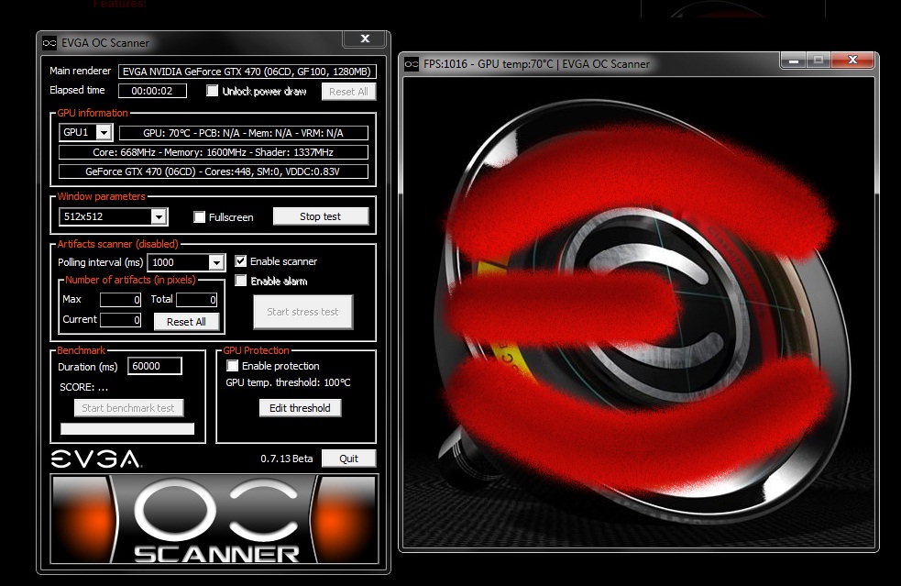Maximize the FPS render window

click(818, 61)
